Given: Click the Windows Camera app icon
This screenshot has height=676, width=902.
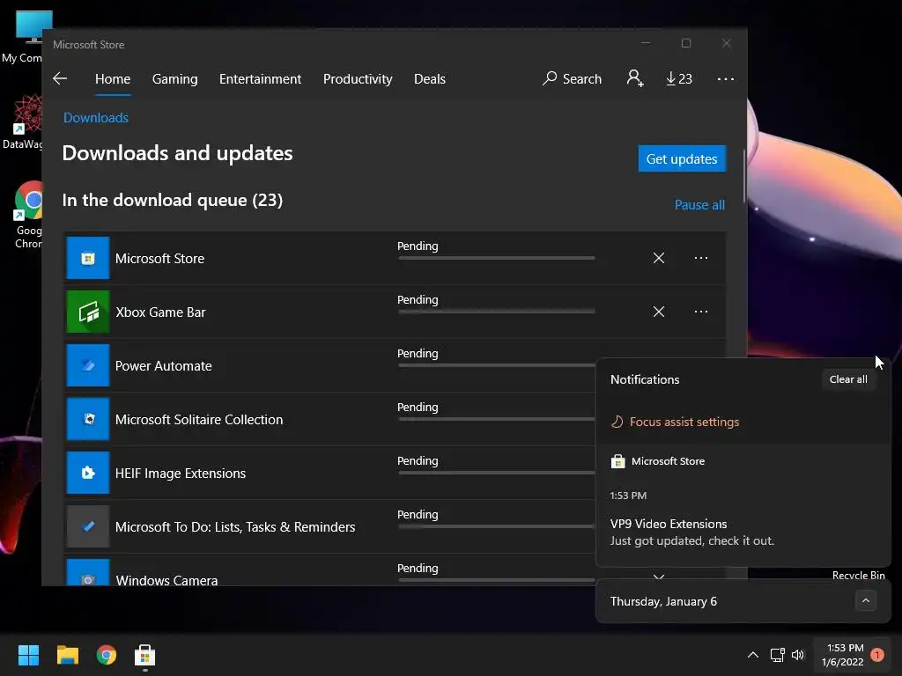Looking at the screenshot, I should coord(87,572).
